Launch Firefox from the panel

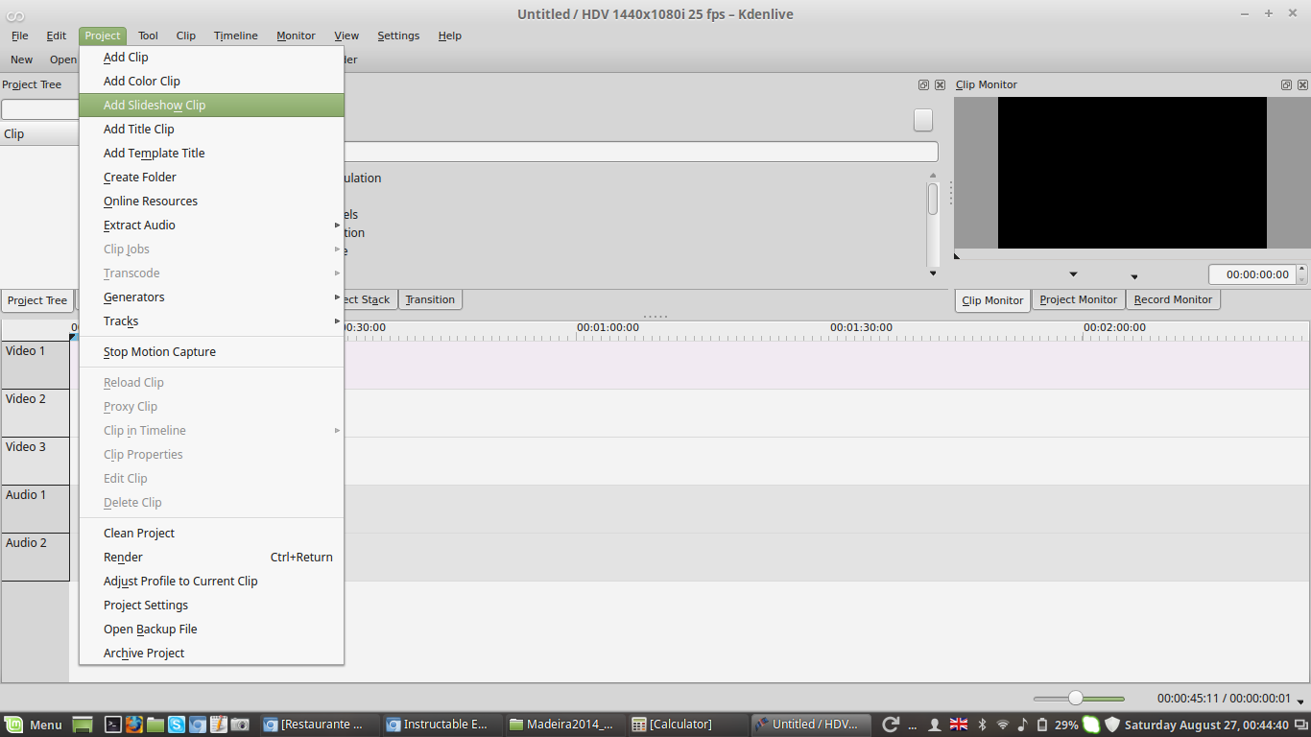[133, 725]
